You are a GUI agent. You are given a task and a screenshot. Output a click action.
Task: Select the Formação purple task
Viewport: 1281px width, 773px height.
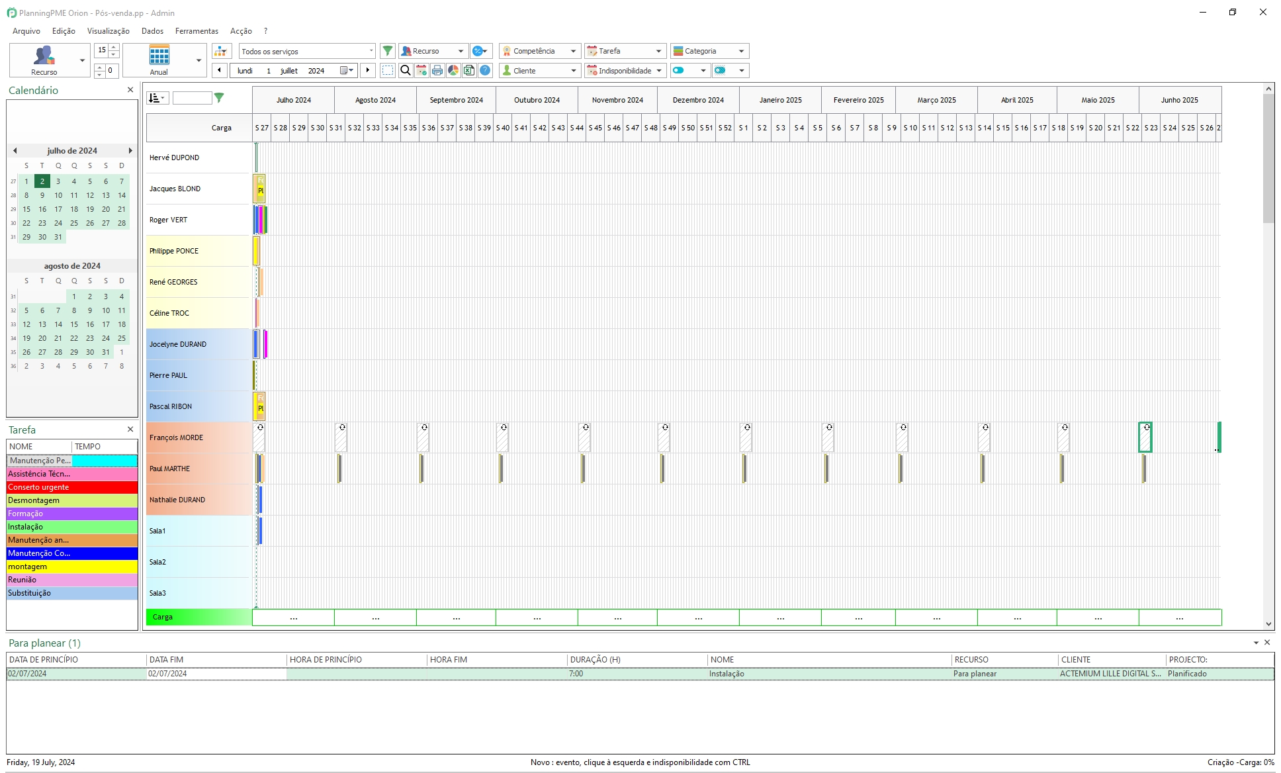pyautogui.click(x=72, y=514)
